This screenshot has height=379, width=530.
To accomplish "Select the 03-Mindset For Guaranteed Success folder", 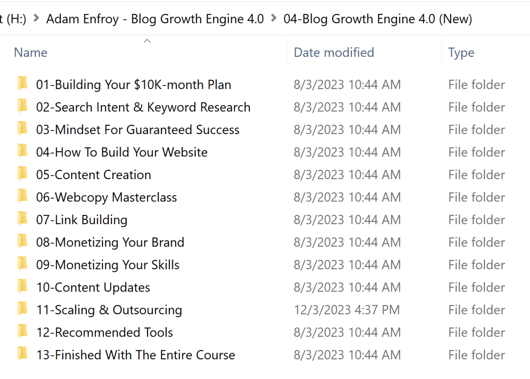I will 137,129.
